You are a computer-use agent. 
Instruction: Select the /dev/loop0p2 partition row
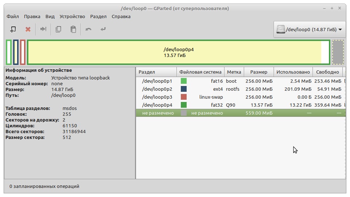click(241, 89)
